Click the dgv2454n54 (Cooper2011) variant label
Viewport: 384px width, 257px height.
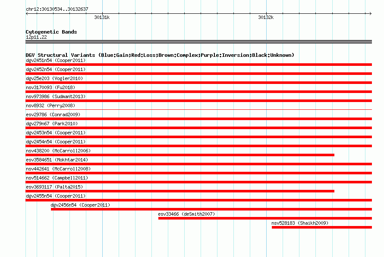[56, 142]
